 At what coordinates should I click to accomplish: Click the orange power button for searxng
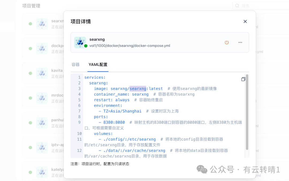coord(227,42)
